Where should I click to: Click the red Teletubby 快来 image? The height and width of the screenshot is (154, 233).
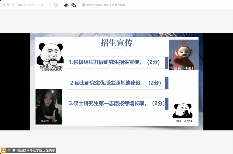184,55
